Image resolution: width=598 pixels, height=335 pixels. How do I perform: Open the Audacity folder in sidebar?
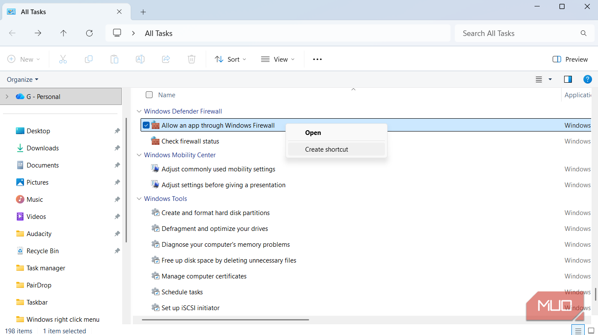pyautogui.click(x=39, y=234)
